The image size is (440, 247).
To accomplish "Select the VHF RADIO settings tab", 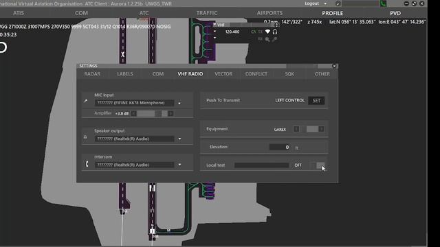I will tap(190, 74).
